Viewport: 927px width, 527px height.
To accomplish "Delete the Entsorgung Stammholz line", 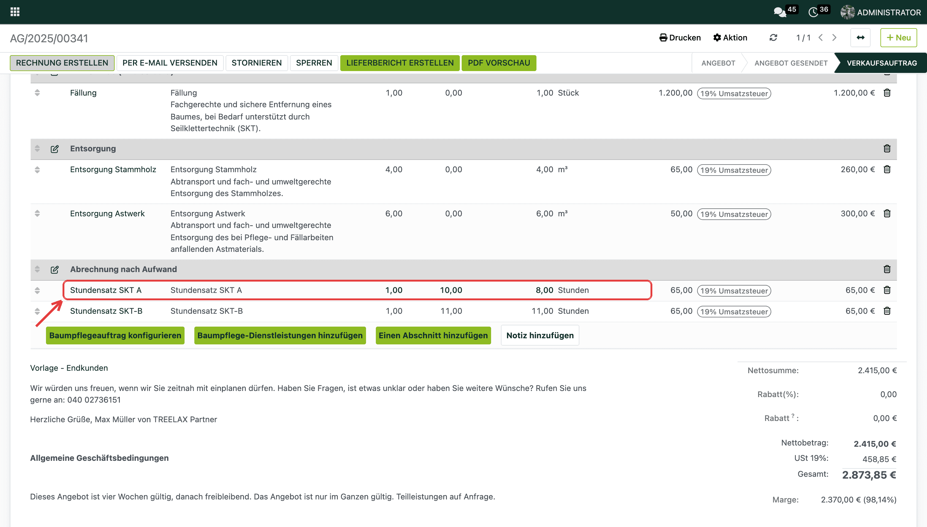I will pos(887,169).
